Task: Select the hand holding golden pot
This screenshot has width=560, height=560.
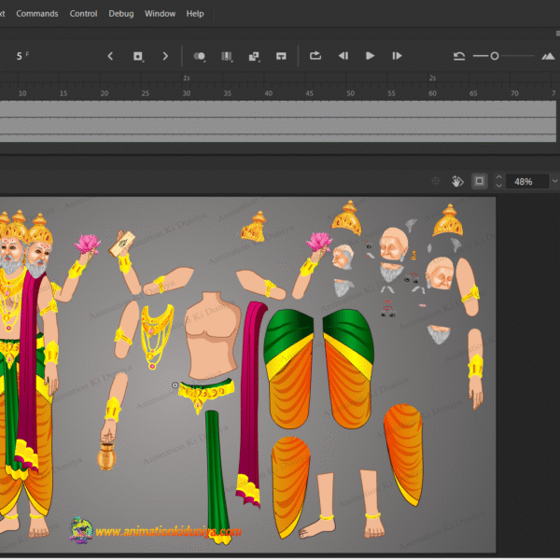Action: 111,422
